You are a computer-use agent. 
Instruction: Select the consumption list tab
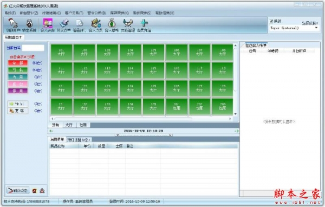pos(57,140)
